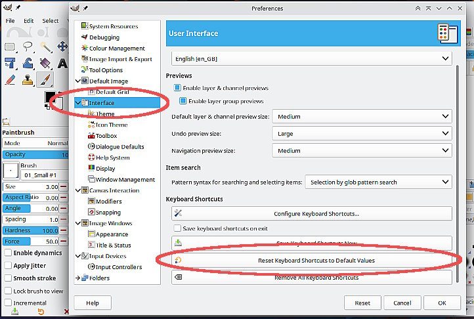The width and height of the screenshot is (474, 319).
Task: Open Default layer & channel preview size dropdown
Action: click(362, 116)
